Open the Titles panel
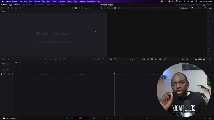 (x=51, y=5)
